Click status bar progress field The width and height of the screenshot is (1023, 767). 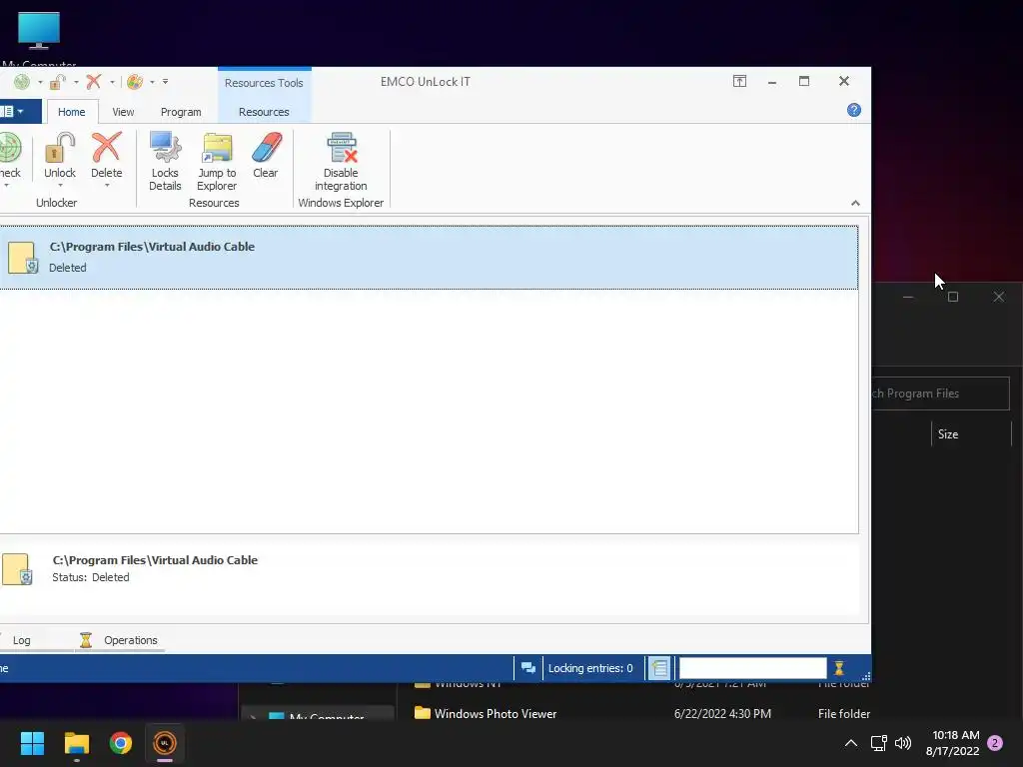752,668
